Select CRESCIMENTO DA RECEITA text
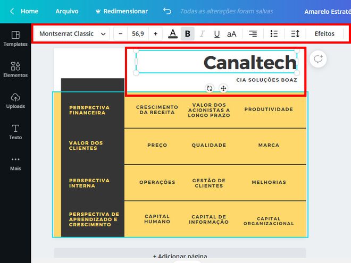 (157, 109)
